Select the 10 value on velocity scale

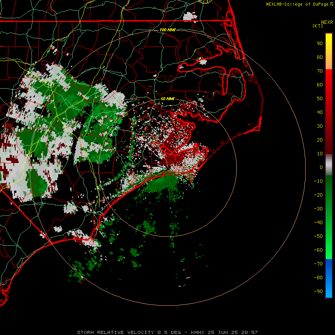coord(320,154)
